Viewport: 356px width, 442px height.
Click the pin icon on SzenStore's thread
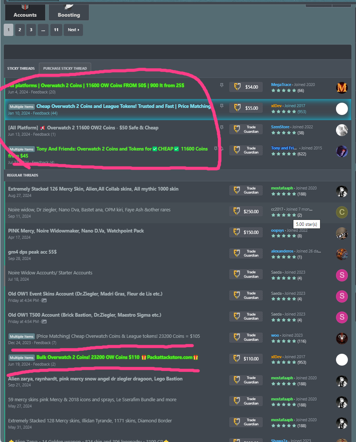[x=222, y=128]
